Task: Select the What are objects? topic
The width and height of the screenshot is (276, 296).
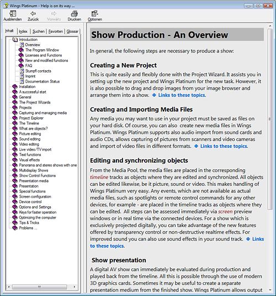Action: (33, 128)
